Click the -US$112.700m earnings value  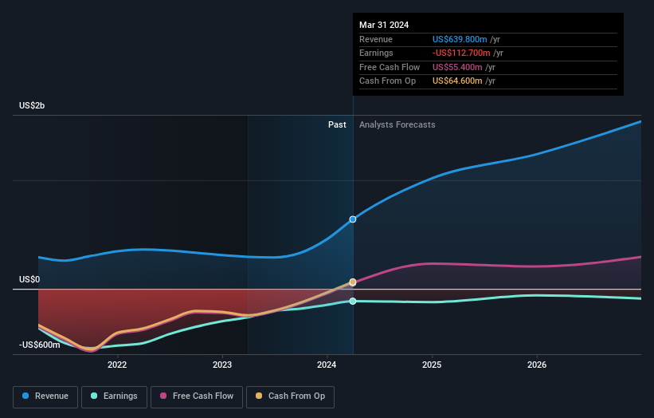tap(461, 53)
